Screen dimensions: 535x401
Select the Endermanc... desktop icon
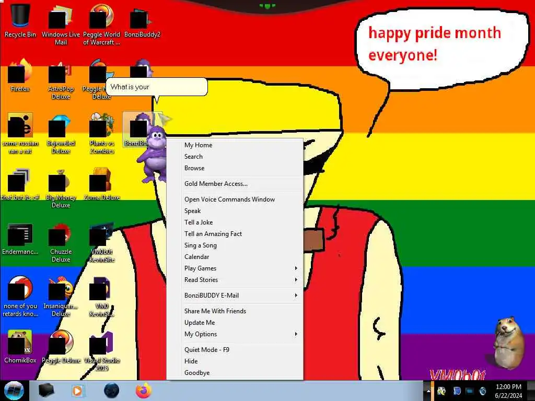coord(20,239)
